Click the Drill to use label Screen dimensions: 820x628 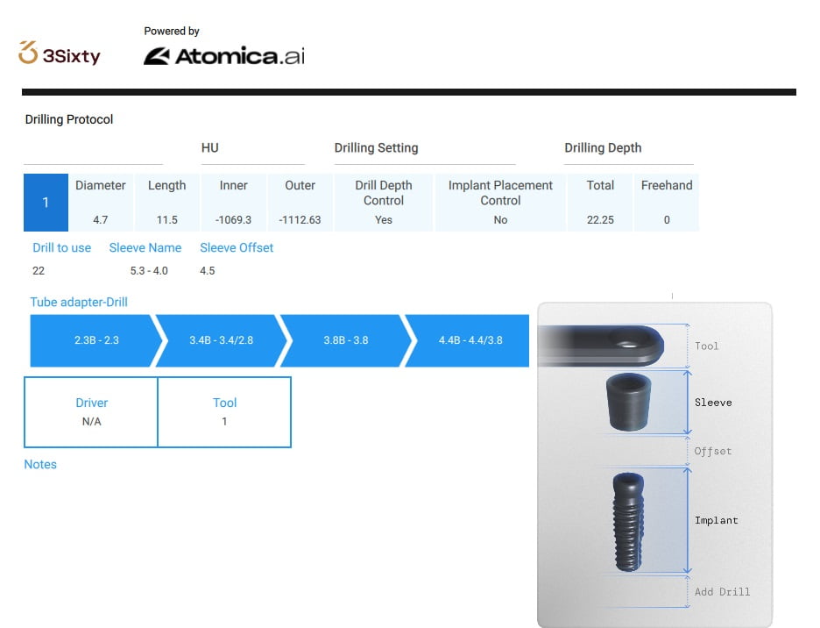pos(61,248)
